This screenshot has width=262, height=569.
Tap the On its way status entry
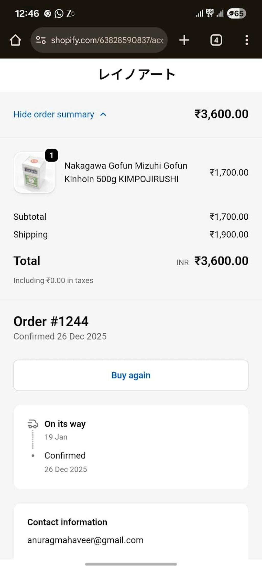[x=65, y=430]
